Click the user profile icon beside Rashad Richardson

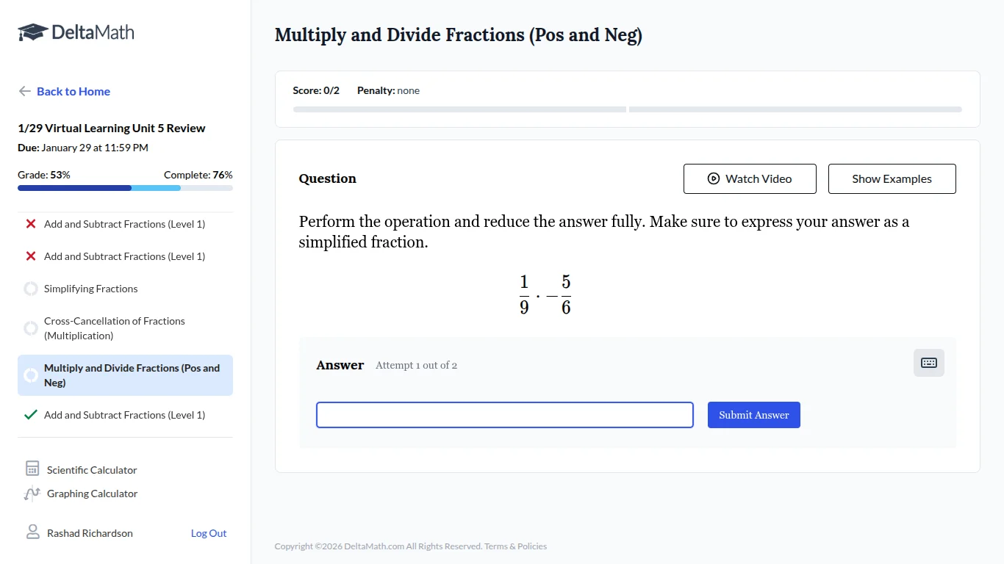32,532
